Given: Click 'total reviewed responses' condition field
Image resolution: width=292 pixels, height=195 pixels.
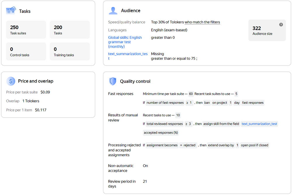Looking at the screenshot, I should [165, 124].
